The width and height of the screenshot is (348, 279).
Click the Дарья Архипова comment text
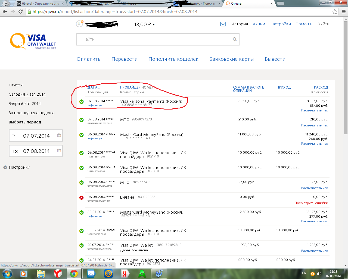(x=134, y=250)
